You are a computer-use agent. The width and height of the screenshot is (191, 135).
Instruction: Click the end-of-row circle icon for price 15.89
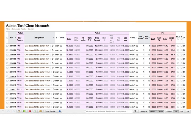[x=184, y=50]
